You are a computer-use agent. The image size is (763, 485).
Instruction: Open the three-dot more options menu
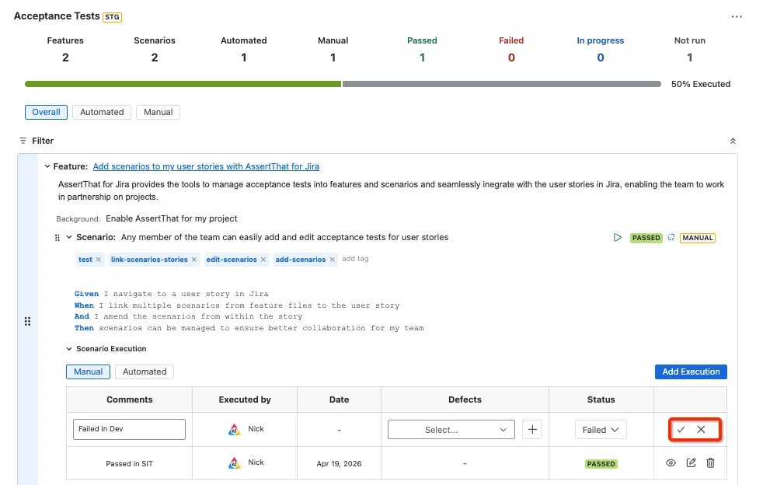pyautogui.click(x=737, y=16)
